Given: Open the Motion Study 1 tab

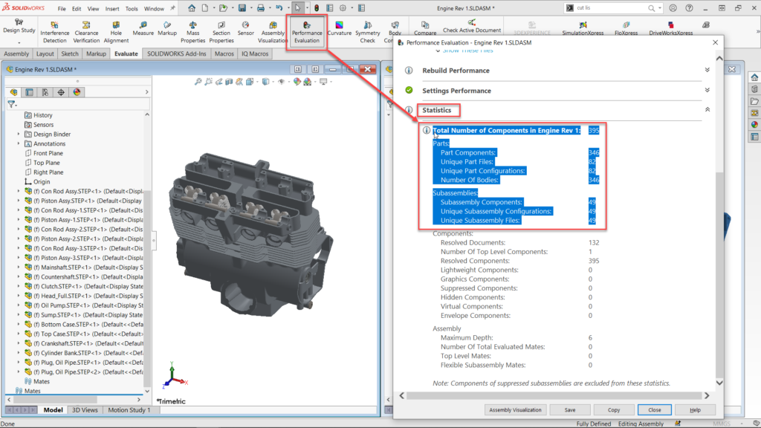Looking at the screenshot, I should pos(129,410).
